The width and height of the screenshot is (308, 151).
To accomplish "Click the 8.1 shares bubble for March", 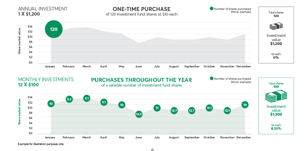I will [87, 98].
